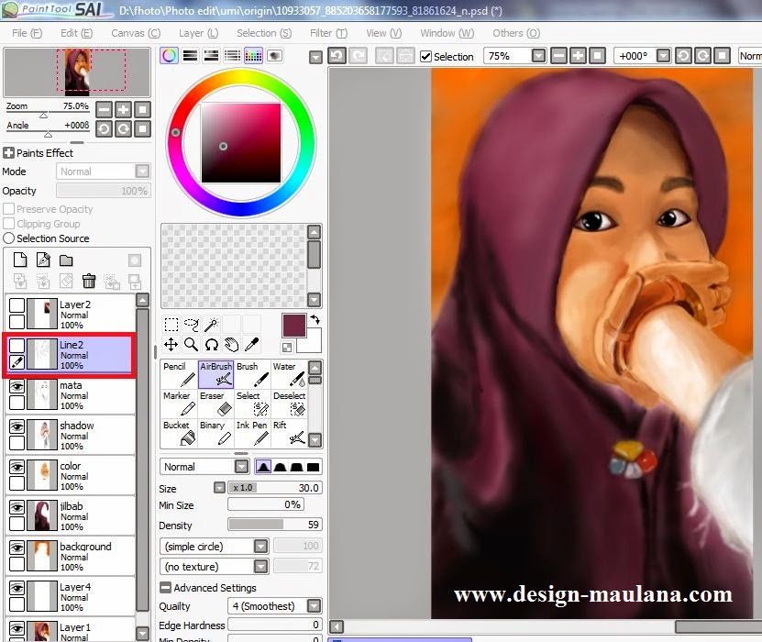This screenshot has height=642, width=762.
Task: Adjust the brush Density slider
Action: pos(274,525)
